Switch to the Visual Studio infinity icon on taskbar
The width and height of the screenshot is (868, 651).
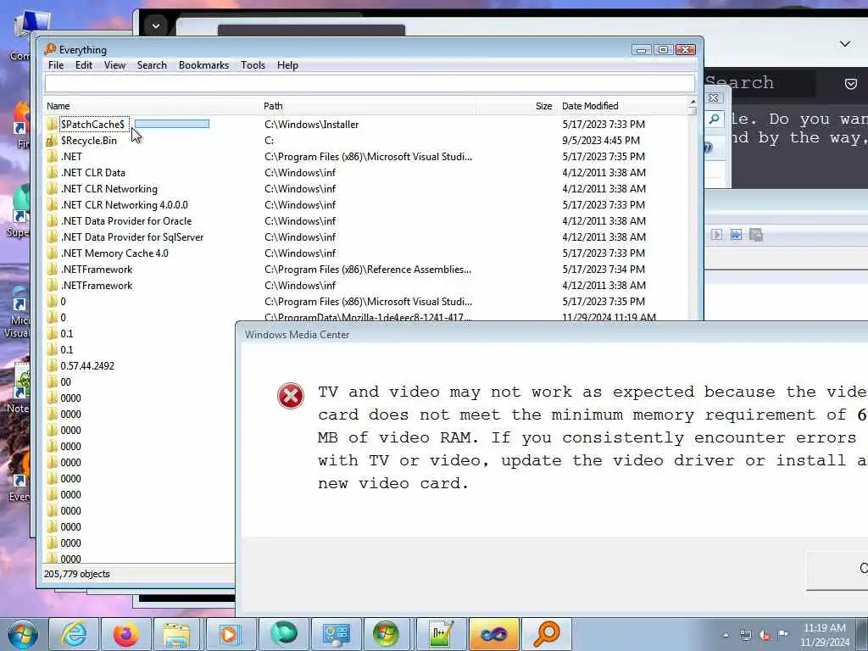point(494,634)
